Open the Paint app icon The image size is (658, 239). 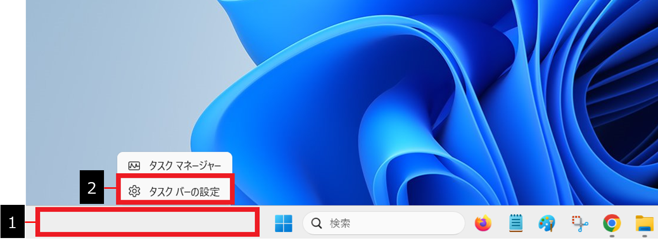click(546, 223)
